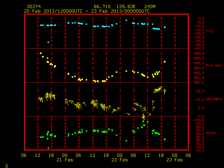The height and width of the screenshot is (168, 224).
Task: Click the first yellow pressure point near 956.0
Action: 41,53
